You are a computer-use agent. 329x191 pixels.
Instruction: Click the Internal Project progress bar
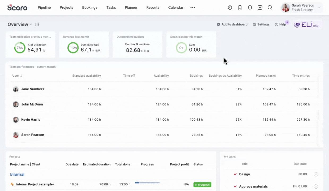tap(147, 183)
